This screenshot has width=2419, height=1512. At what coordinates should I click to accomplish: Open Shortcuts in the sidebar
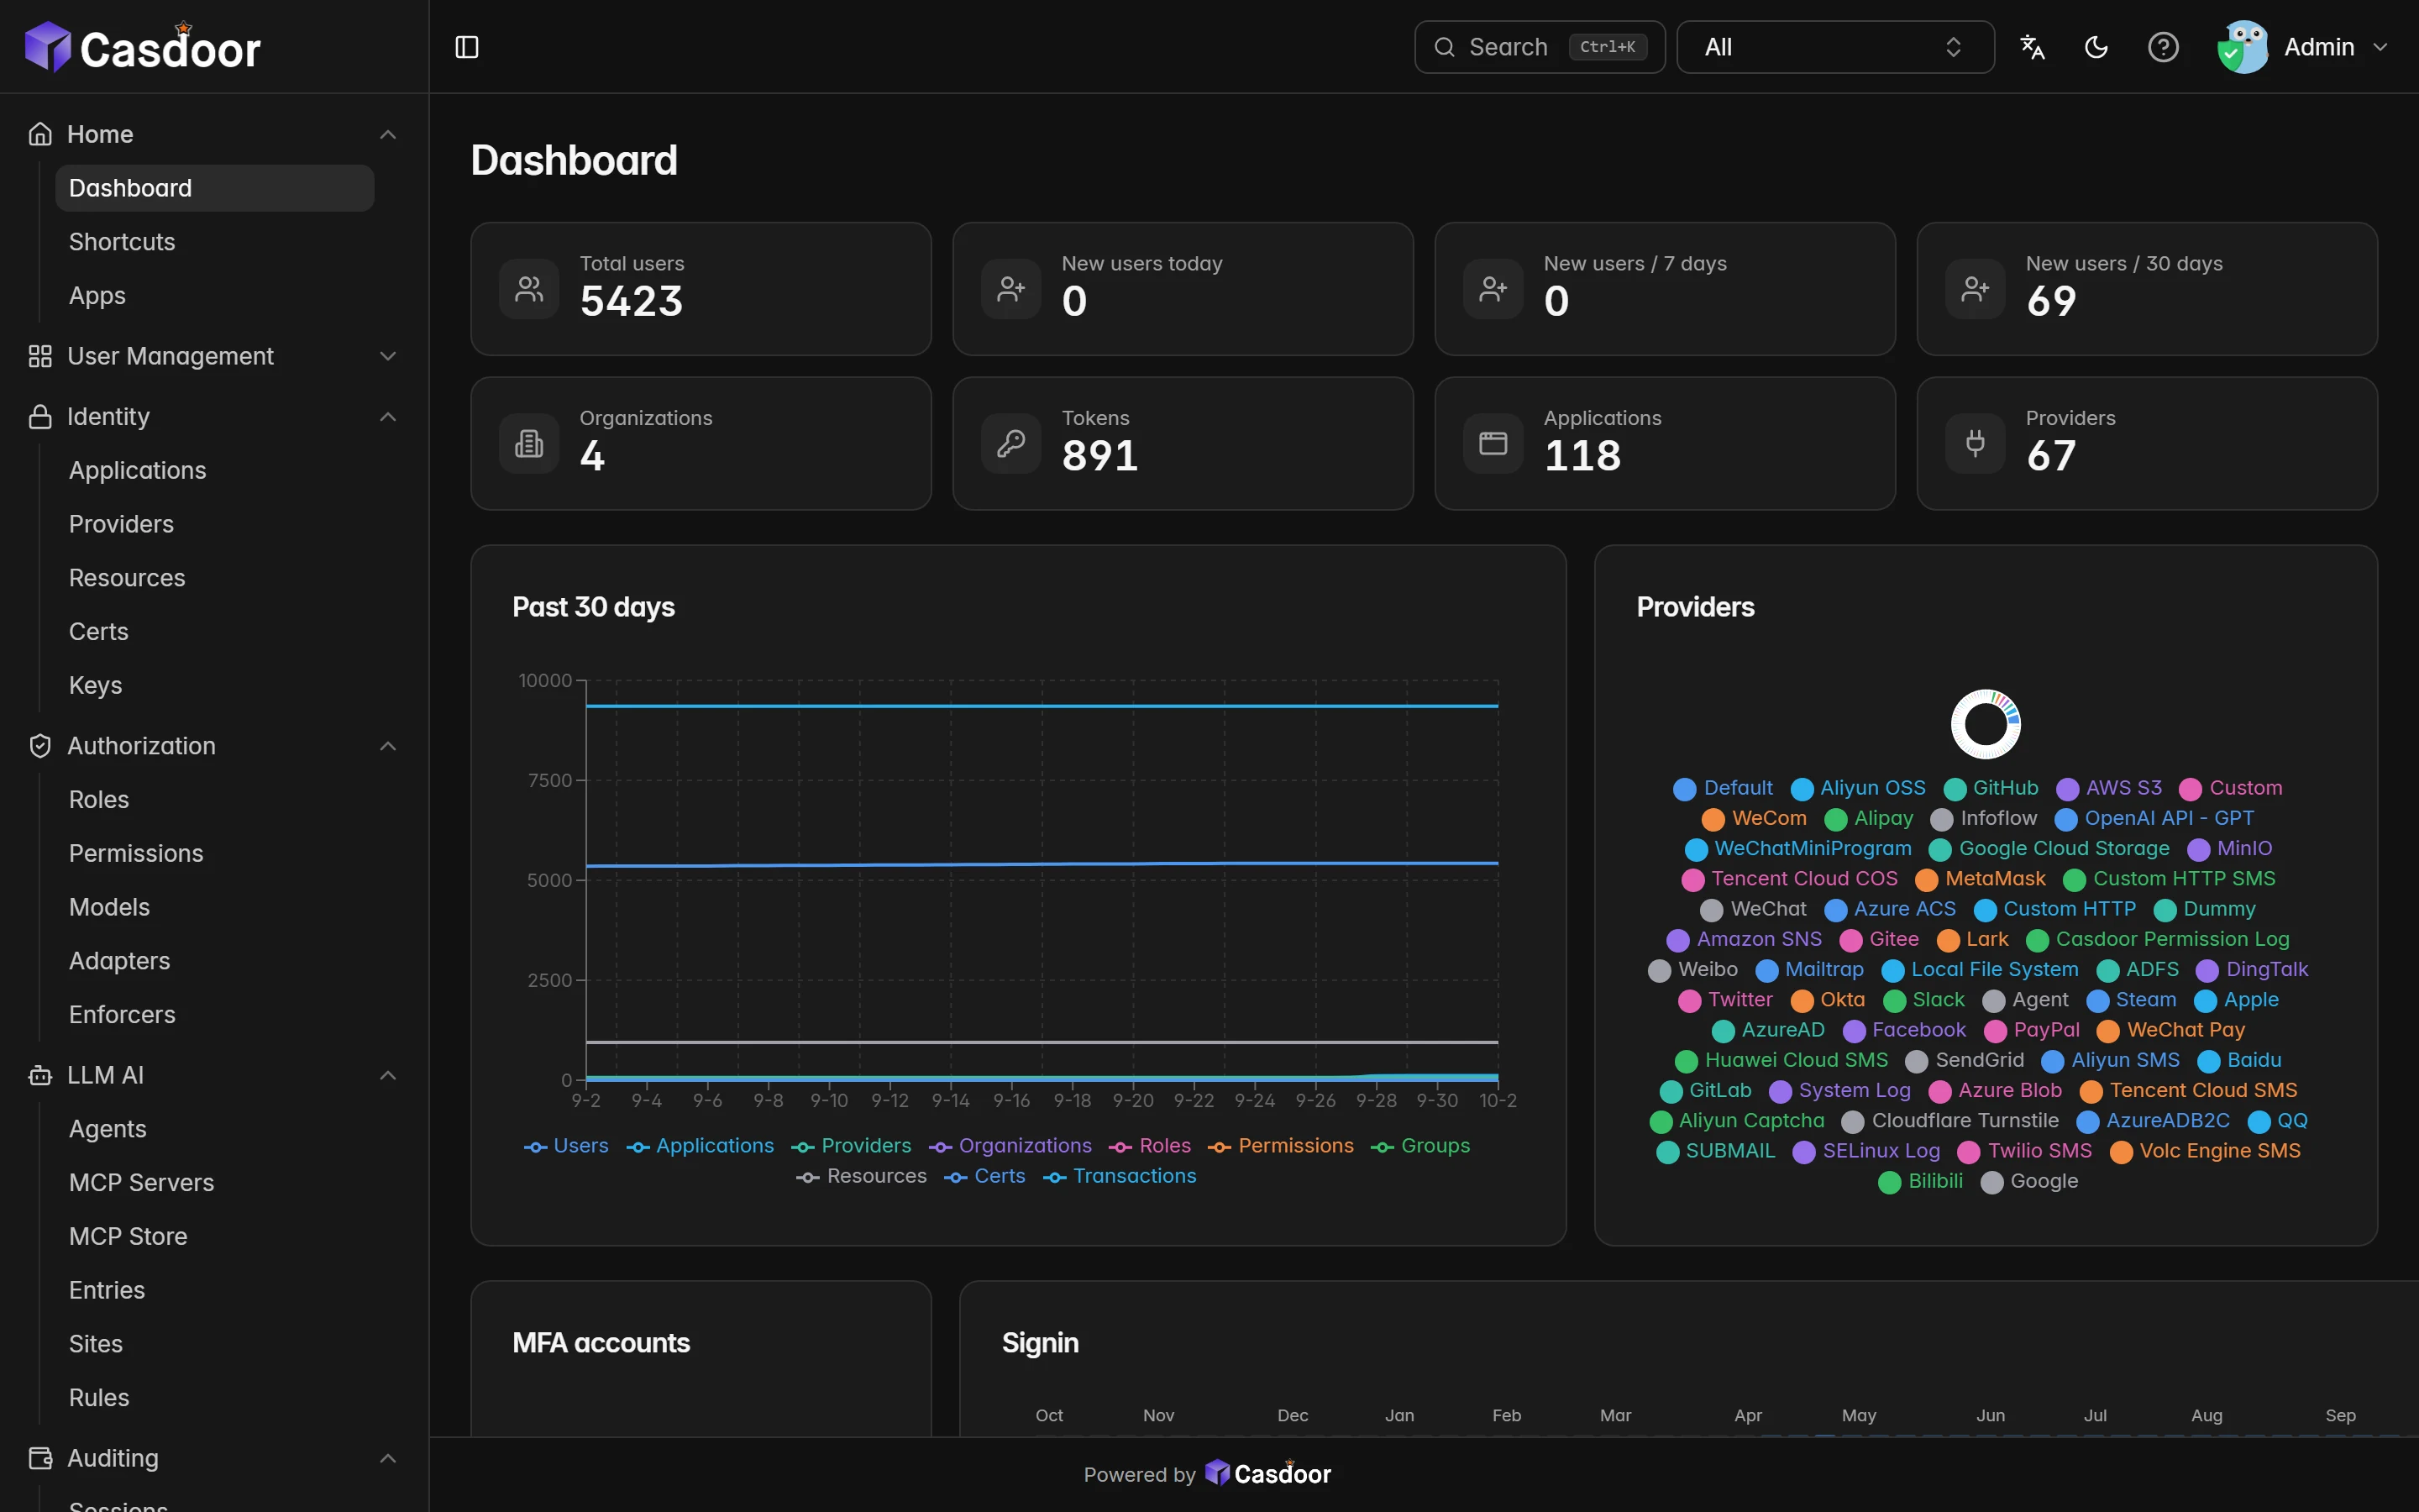pyautogui.click(x=214, y=242)
